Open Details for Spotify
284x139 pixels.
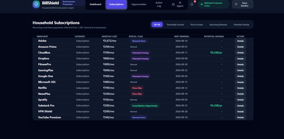pos(240,100)
